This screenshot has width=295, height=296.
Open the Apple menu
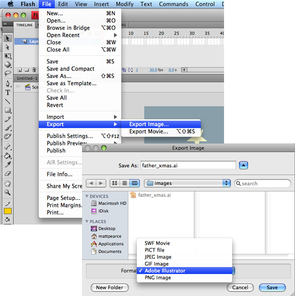(11, 4)
